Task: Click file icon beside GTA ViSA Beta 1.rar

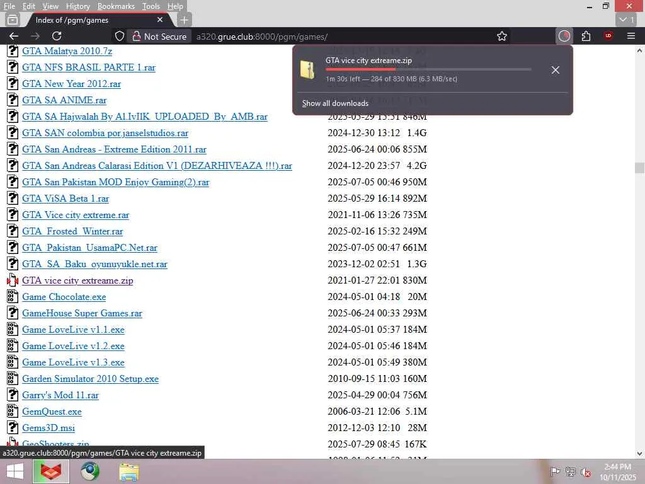Action: click(13, 198)
